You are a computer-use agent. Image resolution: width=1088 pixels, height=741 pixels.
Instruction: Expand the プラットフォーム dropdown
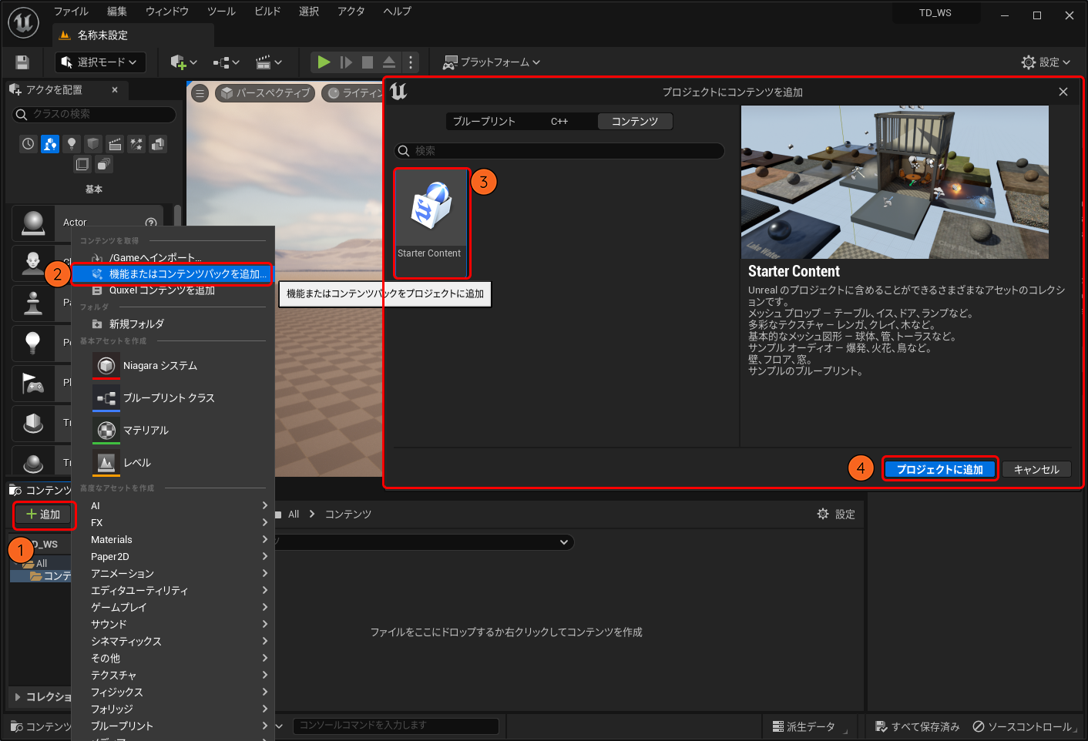(x=492, y=62)
